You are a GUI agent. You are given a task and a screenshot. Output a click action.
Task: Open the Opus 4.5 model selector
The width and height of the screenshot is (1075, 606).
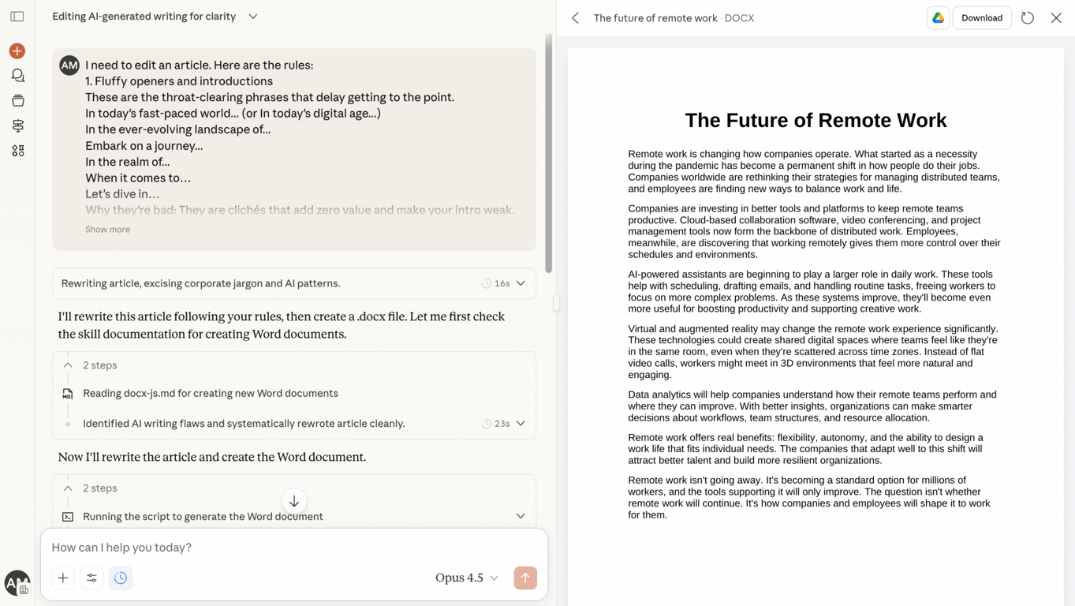(x=466, y=578)
